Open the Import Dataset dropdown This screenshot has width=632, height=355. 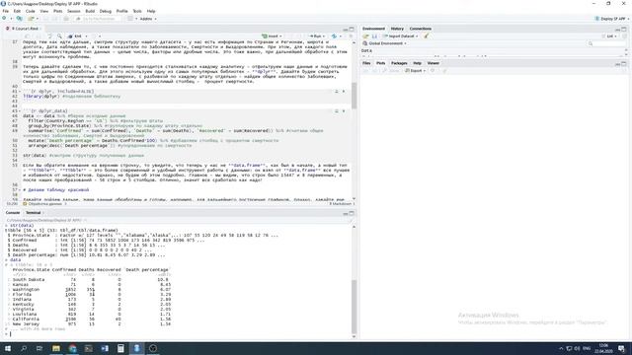400,36
